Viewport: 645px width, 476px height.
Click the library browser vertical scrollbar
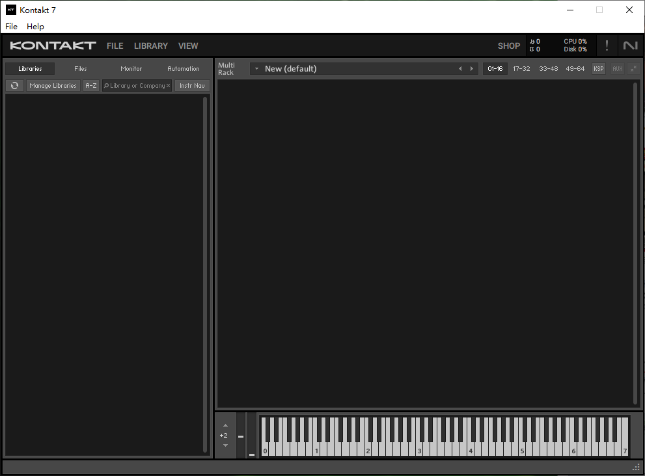(x=205, y=274)
